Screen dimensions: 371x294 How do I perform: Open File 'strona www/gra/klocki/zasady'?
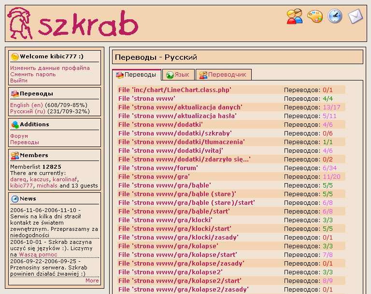[178, 237]
